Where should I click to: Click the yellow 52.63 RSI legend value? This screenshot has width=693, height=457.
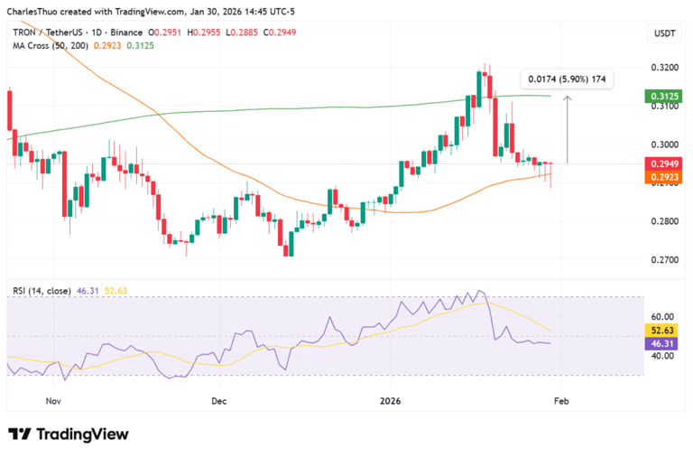pyautogui.click(x=115, y=291)
